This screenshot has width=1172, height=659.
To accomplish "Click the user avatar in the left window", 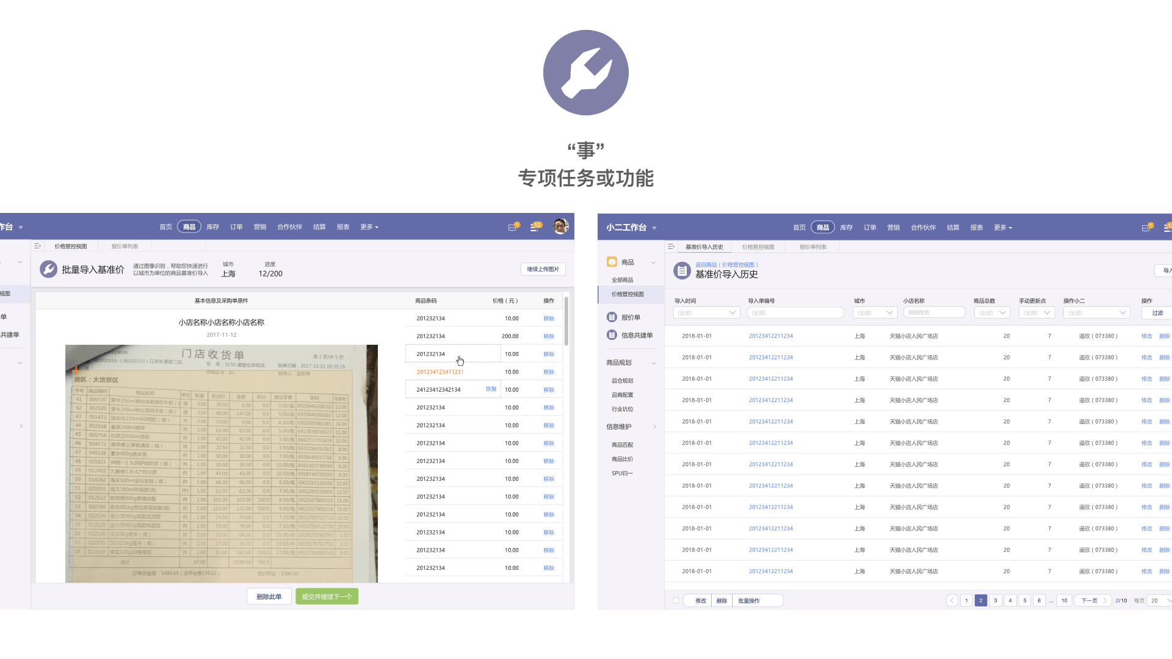I will pos(560,226).
